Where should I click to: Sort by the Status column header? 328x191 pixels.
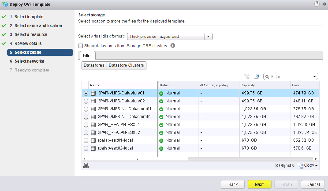(x=178, y=85)
